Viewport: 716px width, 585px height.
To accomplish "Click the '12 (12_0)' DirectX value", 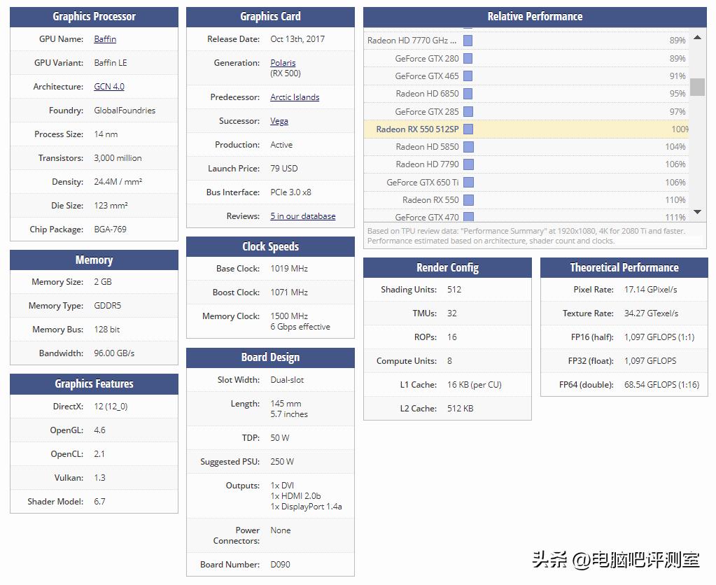I will [x=111, y=407].
